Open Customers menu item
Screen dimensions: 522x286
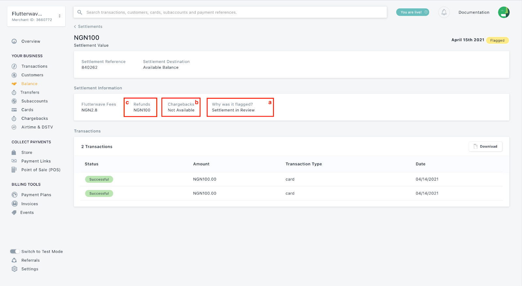[32, 75]
